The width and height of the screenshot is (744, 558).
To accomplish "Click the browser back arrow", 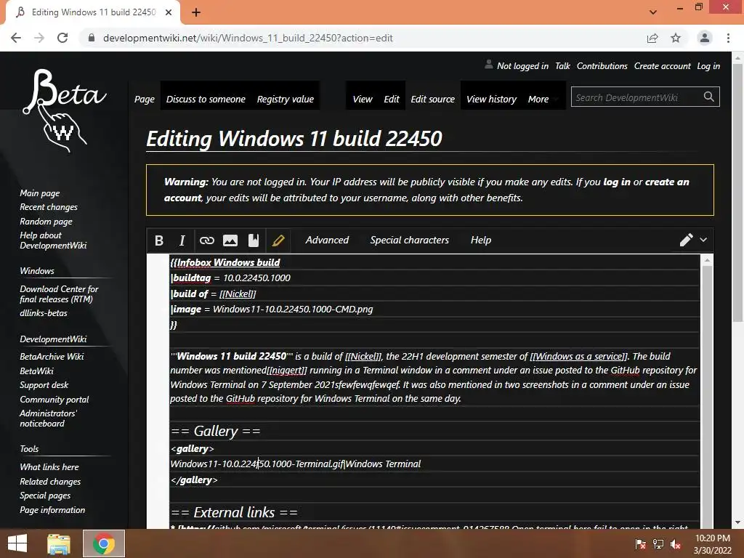I will [16, 38].
